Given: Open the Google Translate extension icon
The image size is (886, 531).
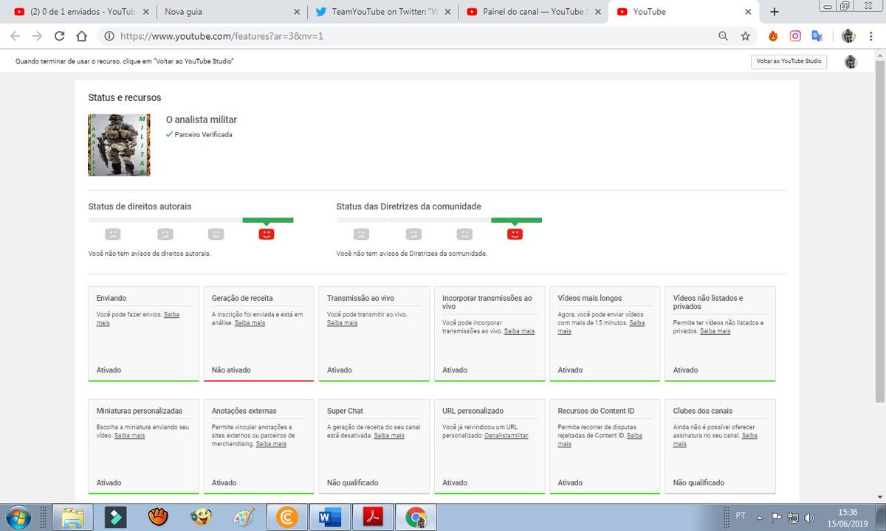Looking at the screenshot, I should tap(817, 35).
